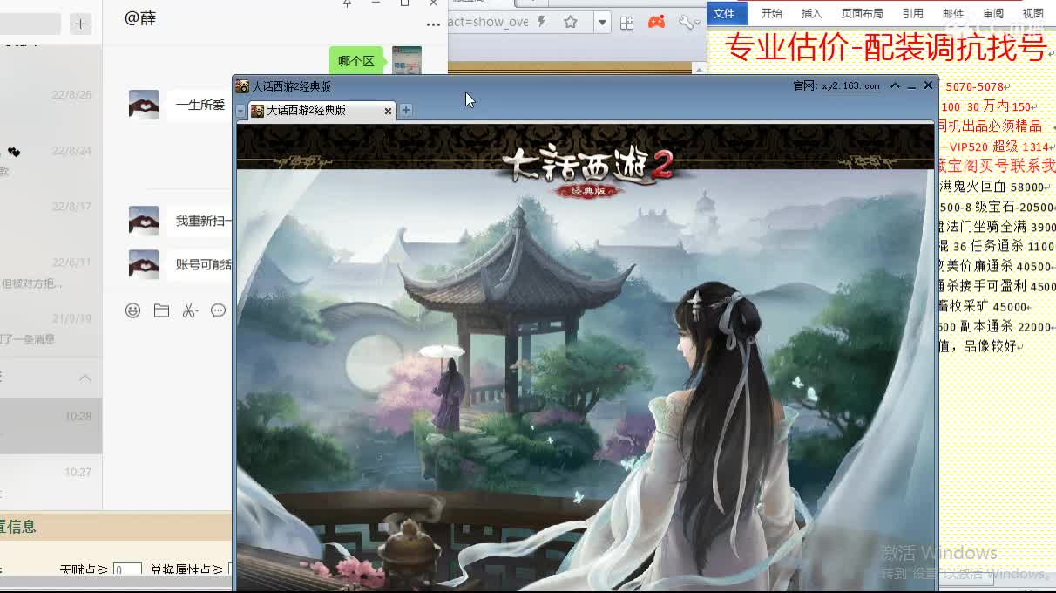Click the browser page scrollbar up arrow
Viewport: 1056px width, 593px height.
699,68
